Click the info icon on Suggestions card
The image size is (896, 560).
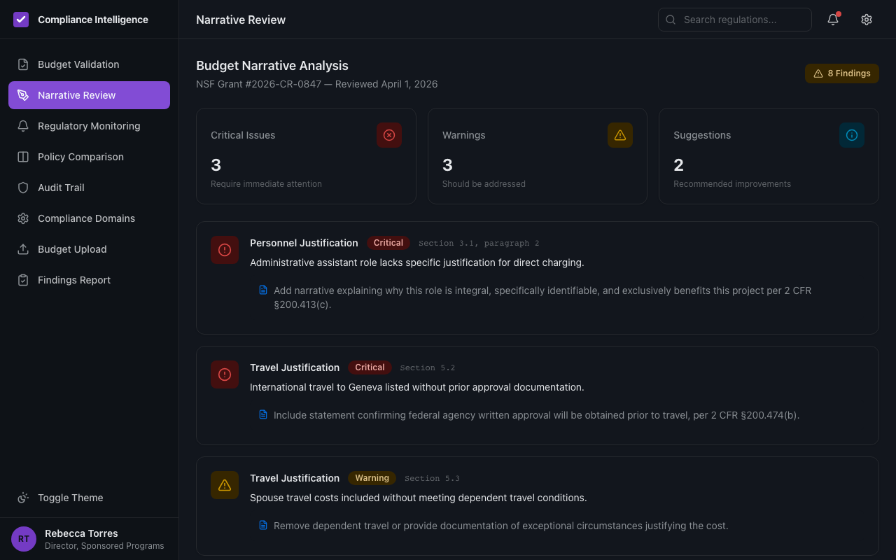pos(851,135)
